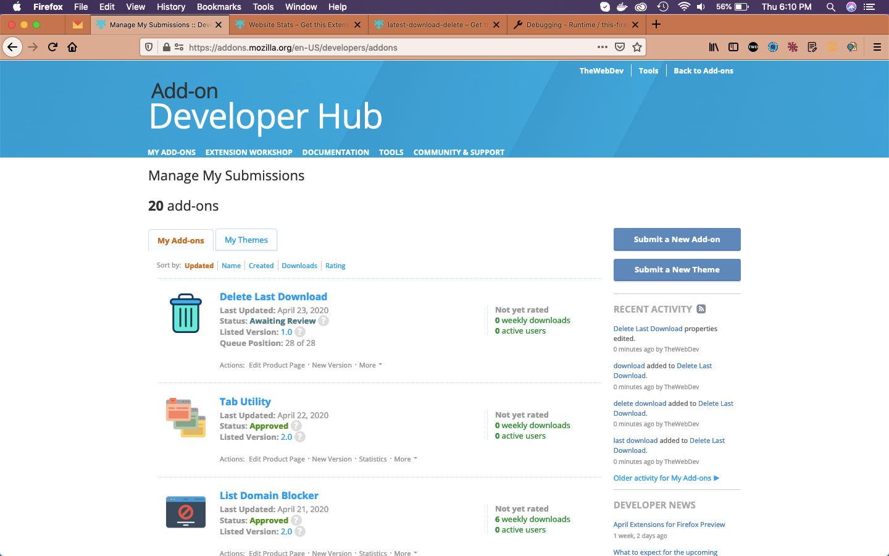Click the red virus extension icon

click(793, 47)
